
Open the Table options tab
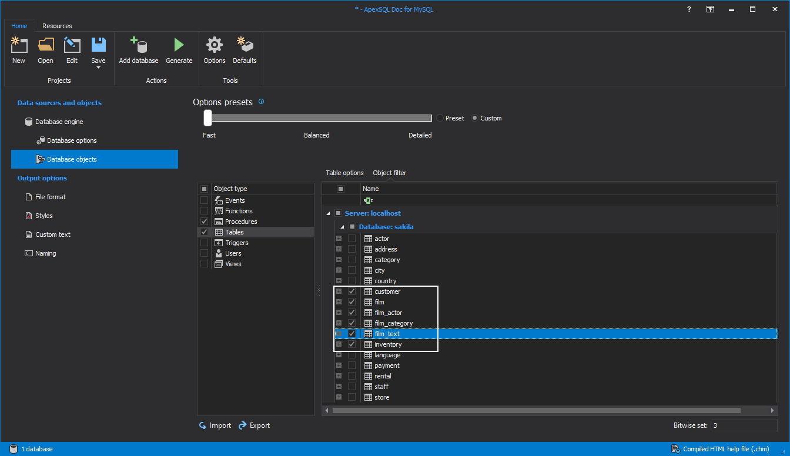pyautogui.click(x=344, y=173)
